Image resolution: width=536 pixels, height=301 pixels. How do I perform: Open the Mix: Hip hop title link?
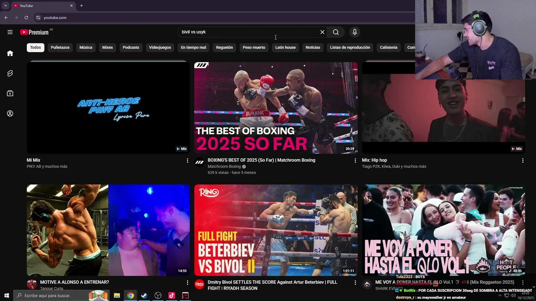pyautogui.click(x=374, y=160)
